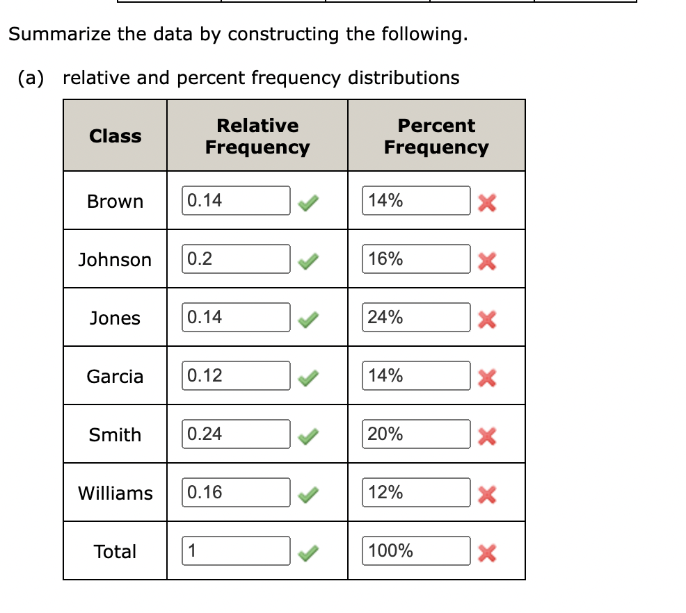Select the Total relative frequency input showing 1
This screenshot has width=686, height=613.
(235, 550)
